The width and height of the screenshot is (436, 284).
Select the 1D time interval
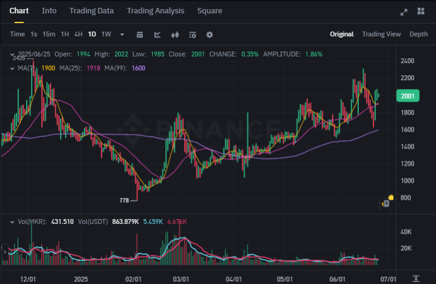(92, 34)
